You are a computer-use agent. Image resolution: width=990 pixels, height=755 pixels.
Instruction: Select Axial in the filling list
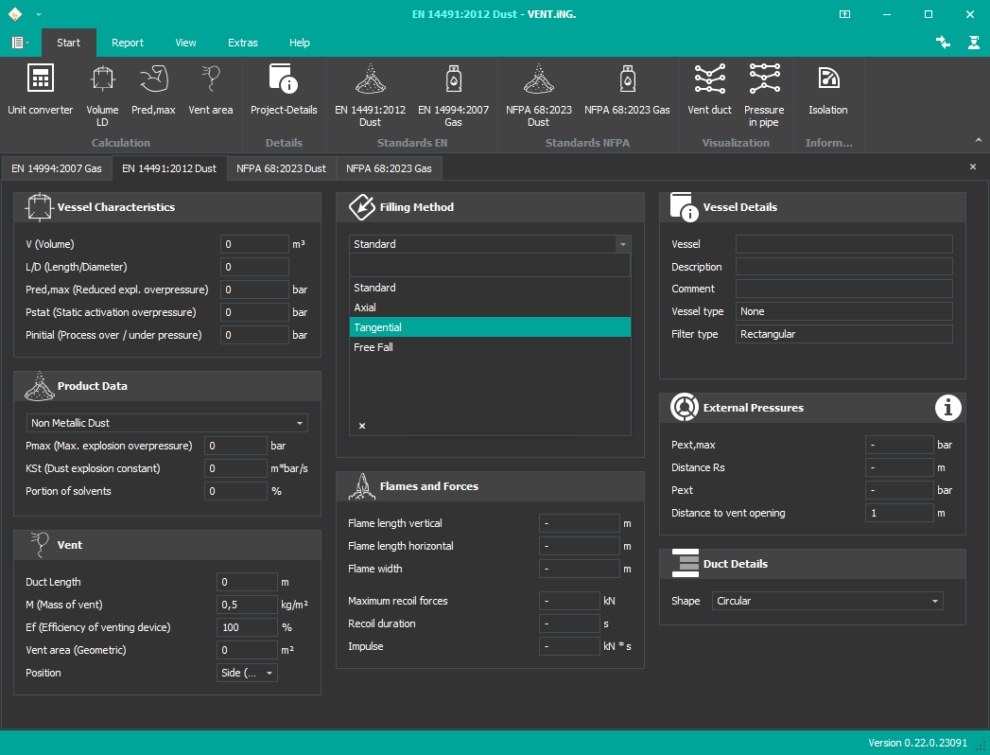click(x=365, y=307)
